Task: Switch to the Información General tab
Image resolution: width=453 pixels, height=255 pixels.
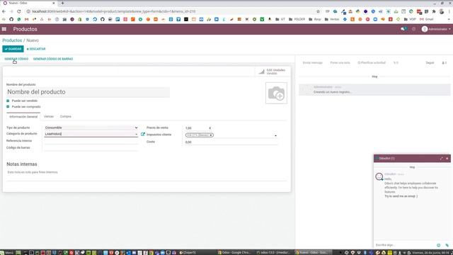Action: tap(23, 116)
